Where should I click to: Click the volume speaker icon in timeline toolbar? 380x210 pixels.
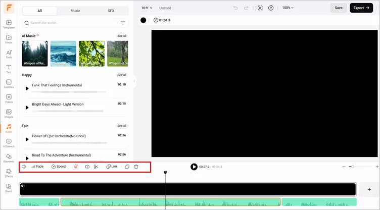pos(24,167)
